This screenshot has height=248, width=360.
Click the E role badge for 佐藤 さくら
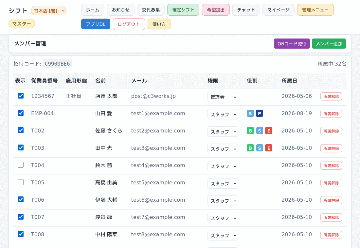point(269,131)
